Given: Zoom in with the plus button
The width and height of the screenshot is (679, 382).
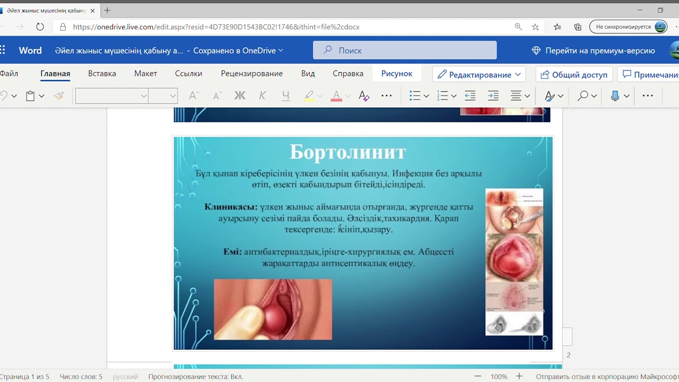Looking at the screenshot, I should 519,377.
